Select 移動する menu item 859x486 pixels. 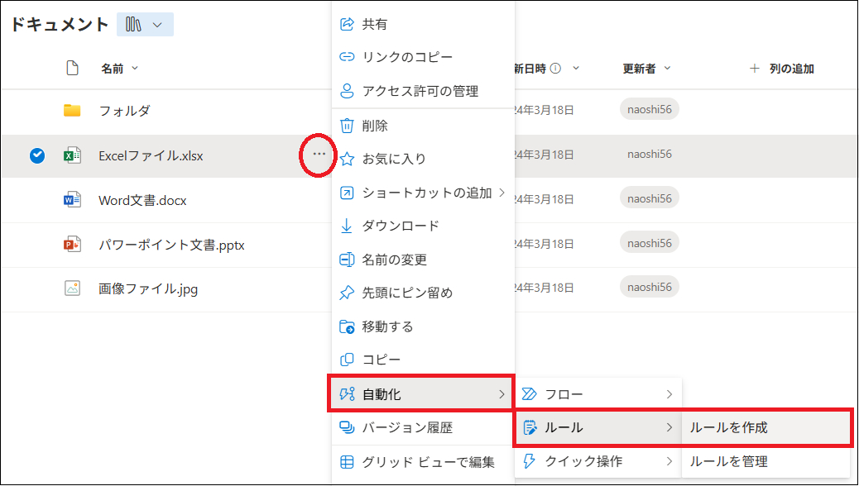click(x=423, y=326)
